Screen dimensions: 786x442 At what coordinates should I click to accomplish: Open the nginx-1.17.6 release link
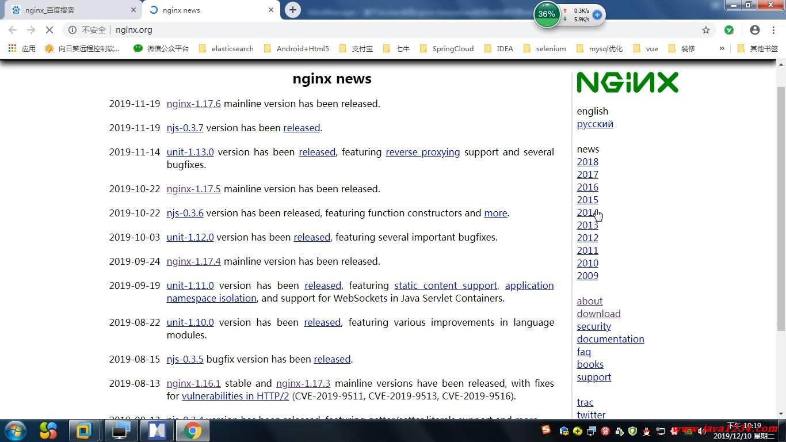(x=193, y=104)
